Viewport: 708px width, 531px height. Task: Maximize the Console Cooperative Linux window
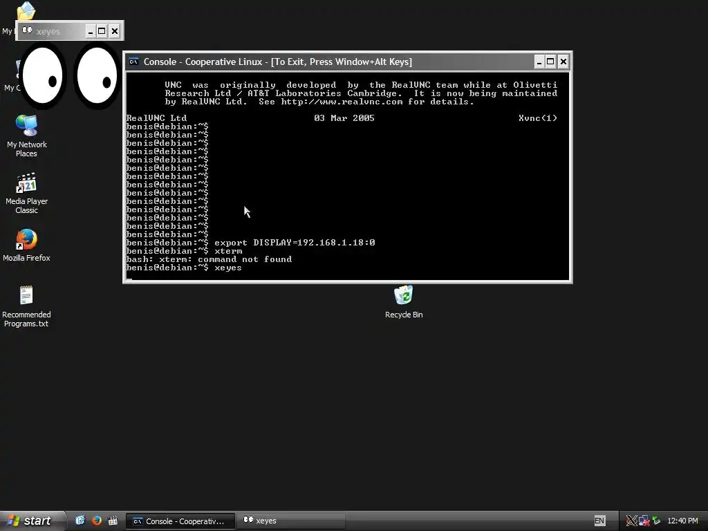tap(550, 62)
